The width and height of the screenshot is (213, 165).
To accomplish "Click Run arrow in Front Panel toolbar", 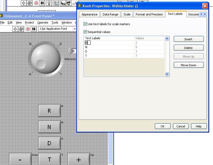I will pos(15,29).
